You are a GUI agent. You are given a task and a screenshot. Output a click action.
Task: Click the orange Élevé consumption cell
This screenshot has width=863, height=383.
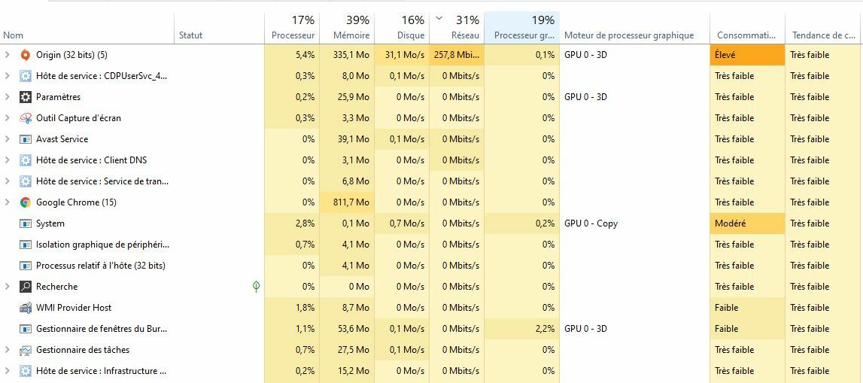pos(746,55)
